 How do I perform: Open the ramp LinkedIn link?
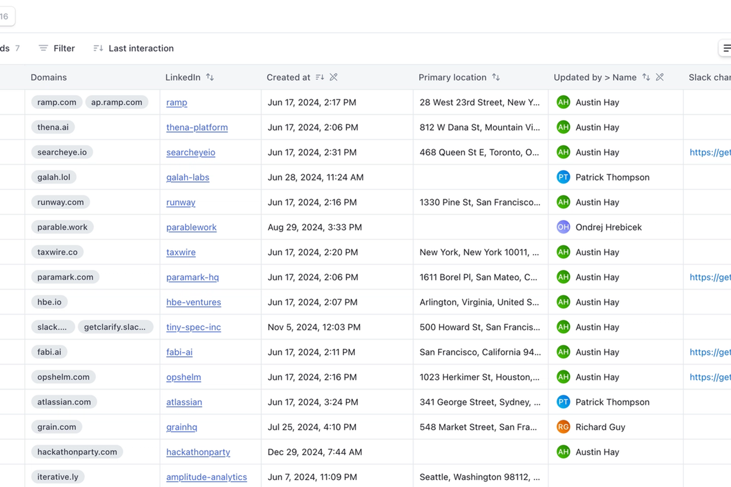click(177, 102)
